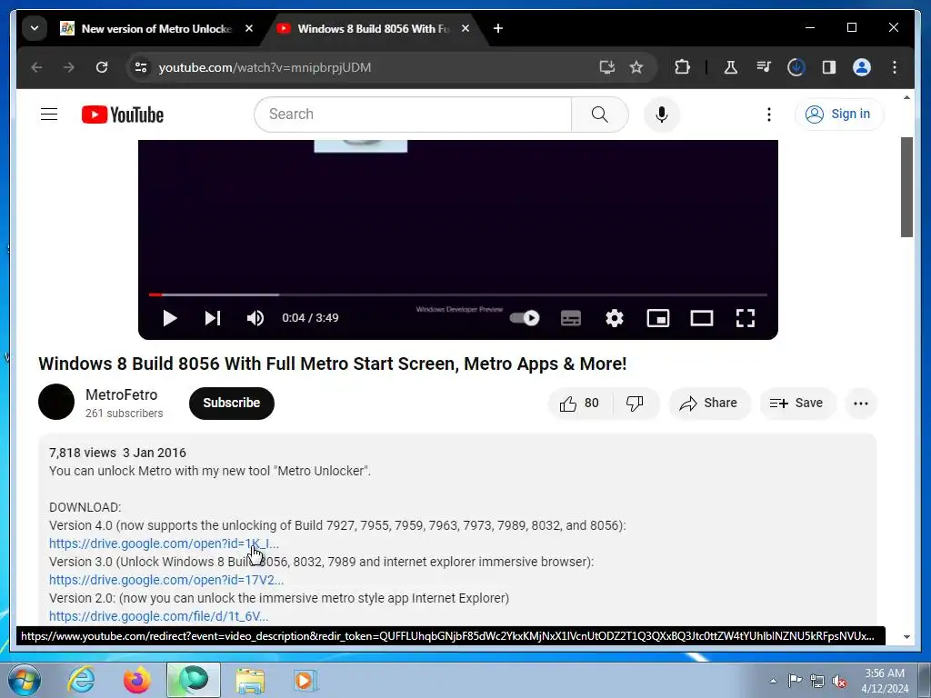Select the Windows 8 Build 8056 tab

pyautogui.click(x=373, y=28)
